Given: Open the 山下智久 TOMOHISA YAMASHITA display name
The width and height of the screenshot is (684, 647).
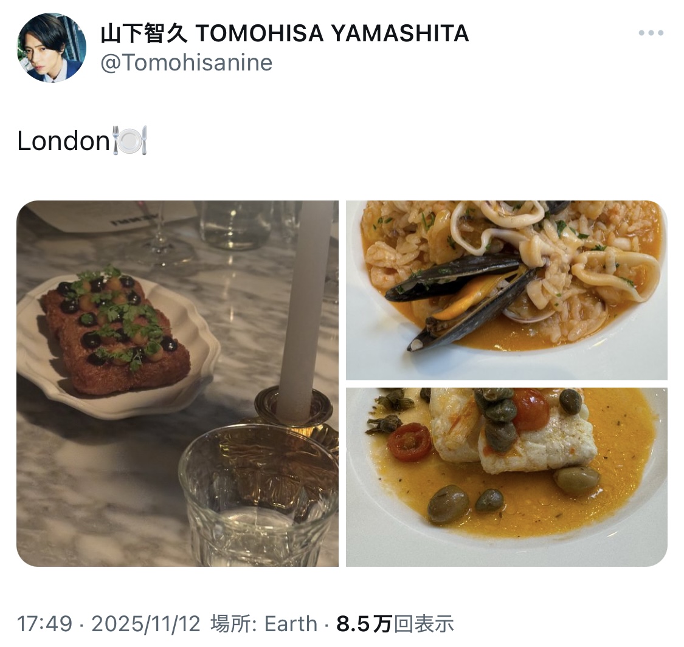Looking at the screenshot, I should 285,33.
